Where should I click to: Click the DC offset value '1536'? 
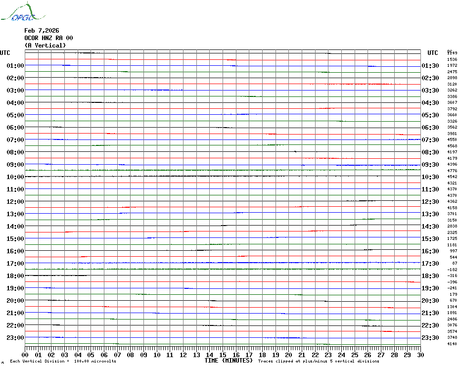tap(452, 59)
